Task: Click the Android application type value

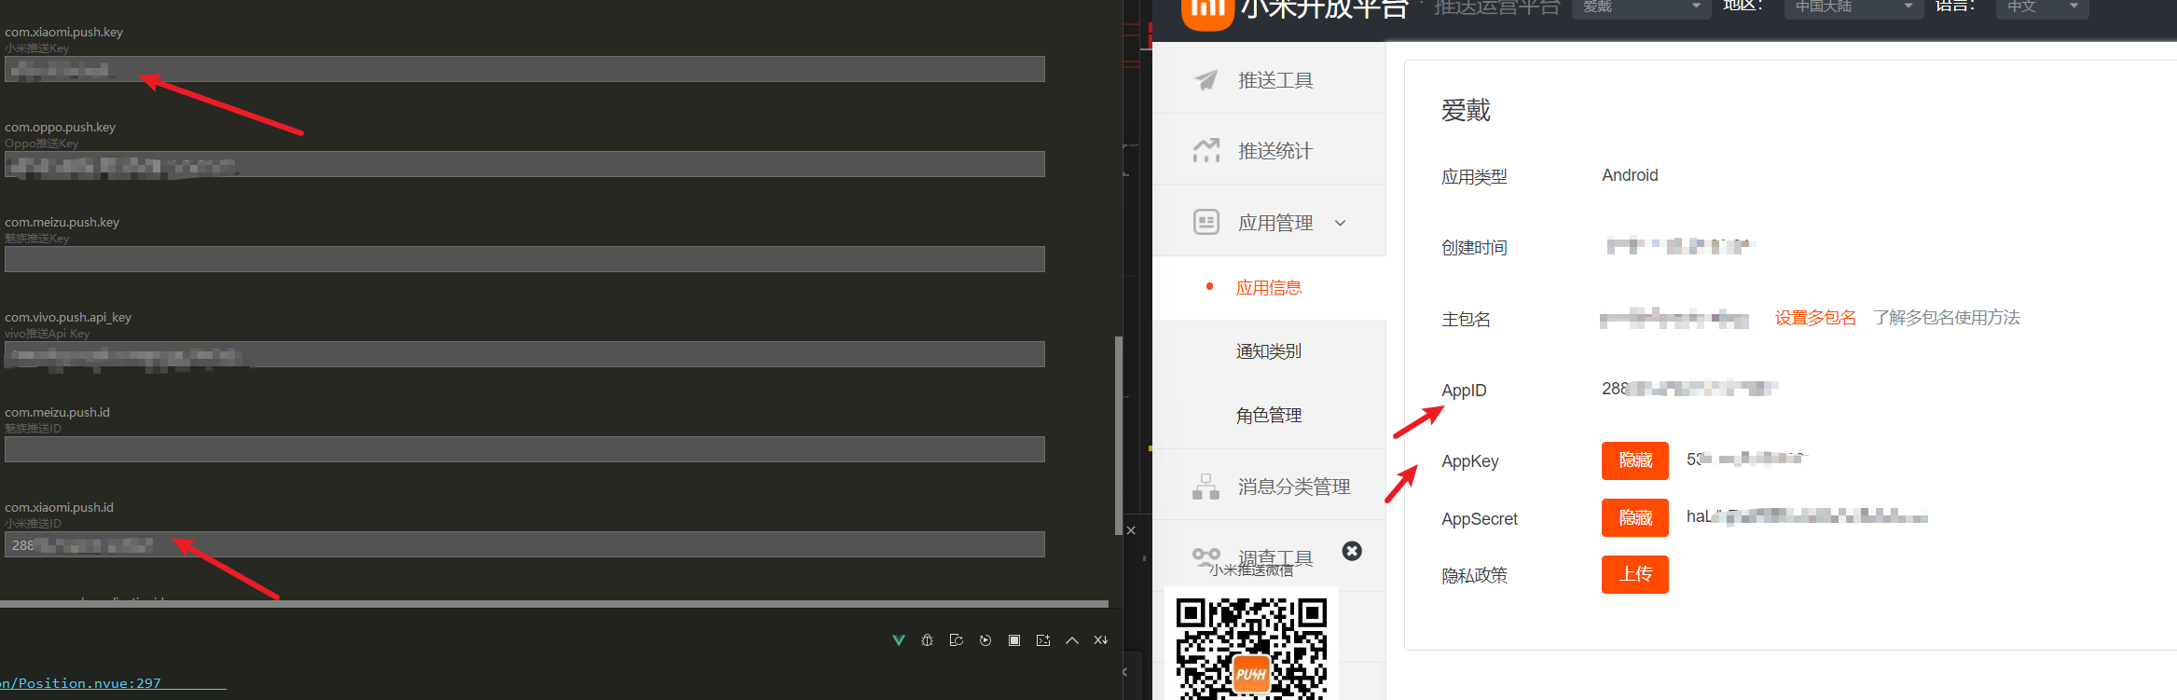Action: pos(1630,175)
